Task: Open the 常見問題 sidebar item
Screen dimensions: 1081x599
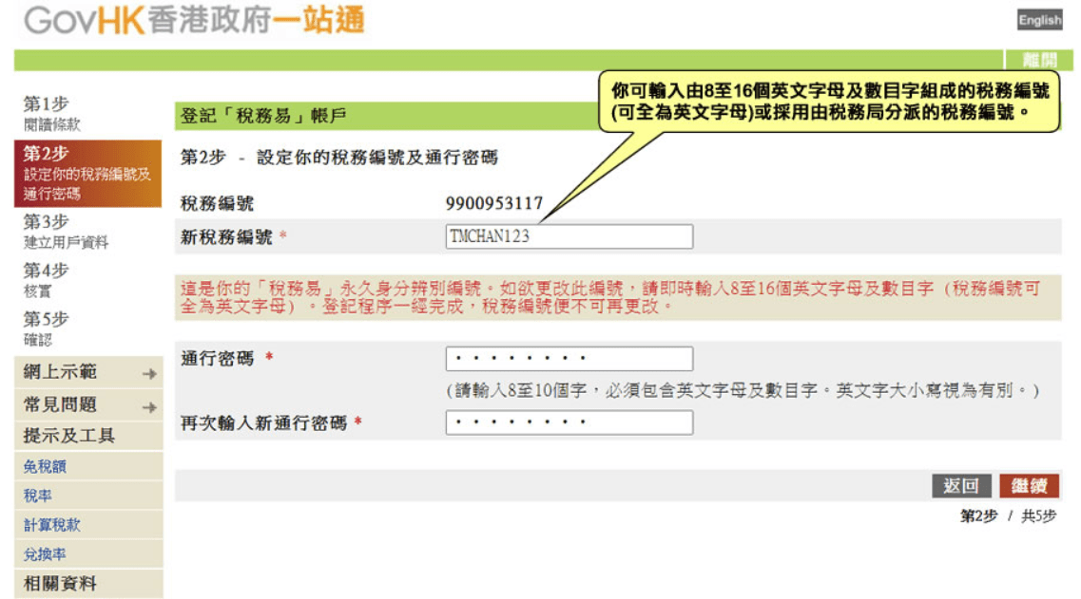Action: pyautogui.click(x=88, y=405)
